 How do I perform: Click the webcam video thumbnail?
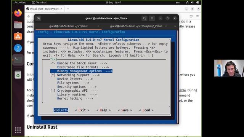229,68
